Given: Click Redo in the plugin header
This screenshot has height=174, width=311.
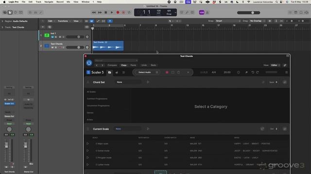Looking at the screenshot, I should click(154, 65).
